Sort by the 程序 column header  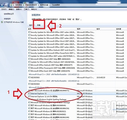pos(79,29)
